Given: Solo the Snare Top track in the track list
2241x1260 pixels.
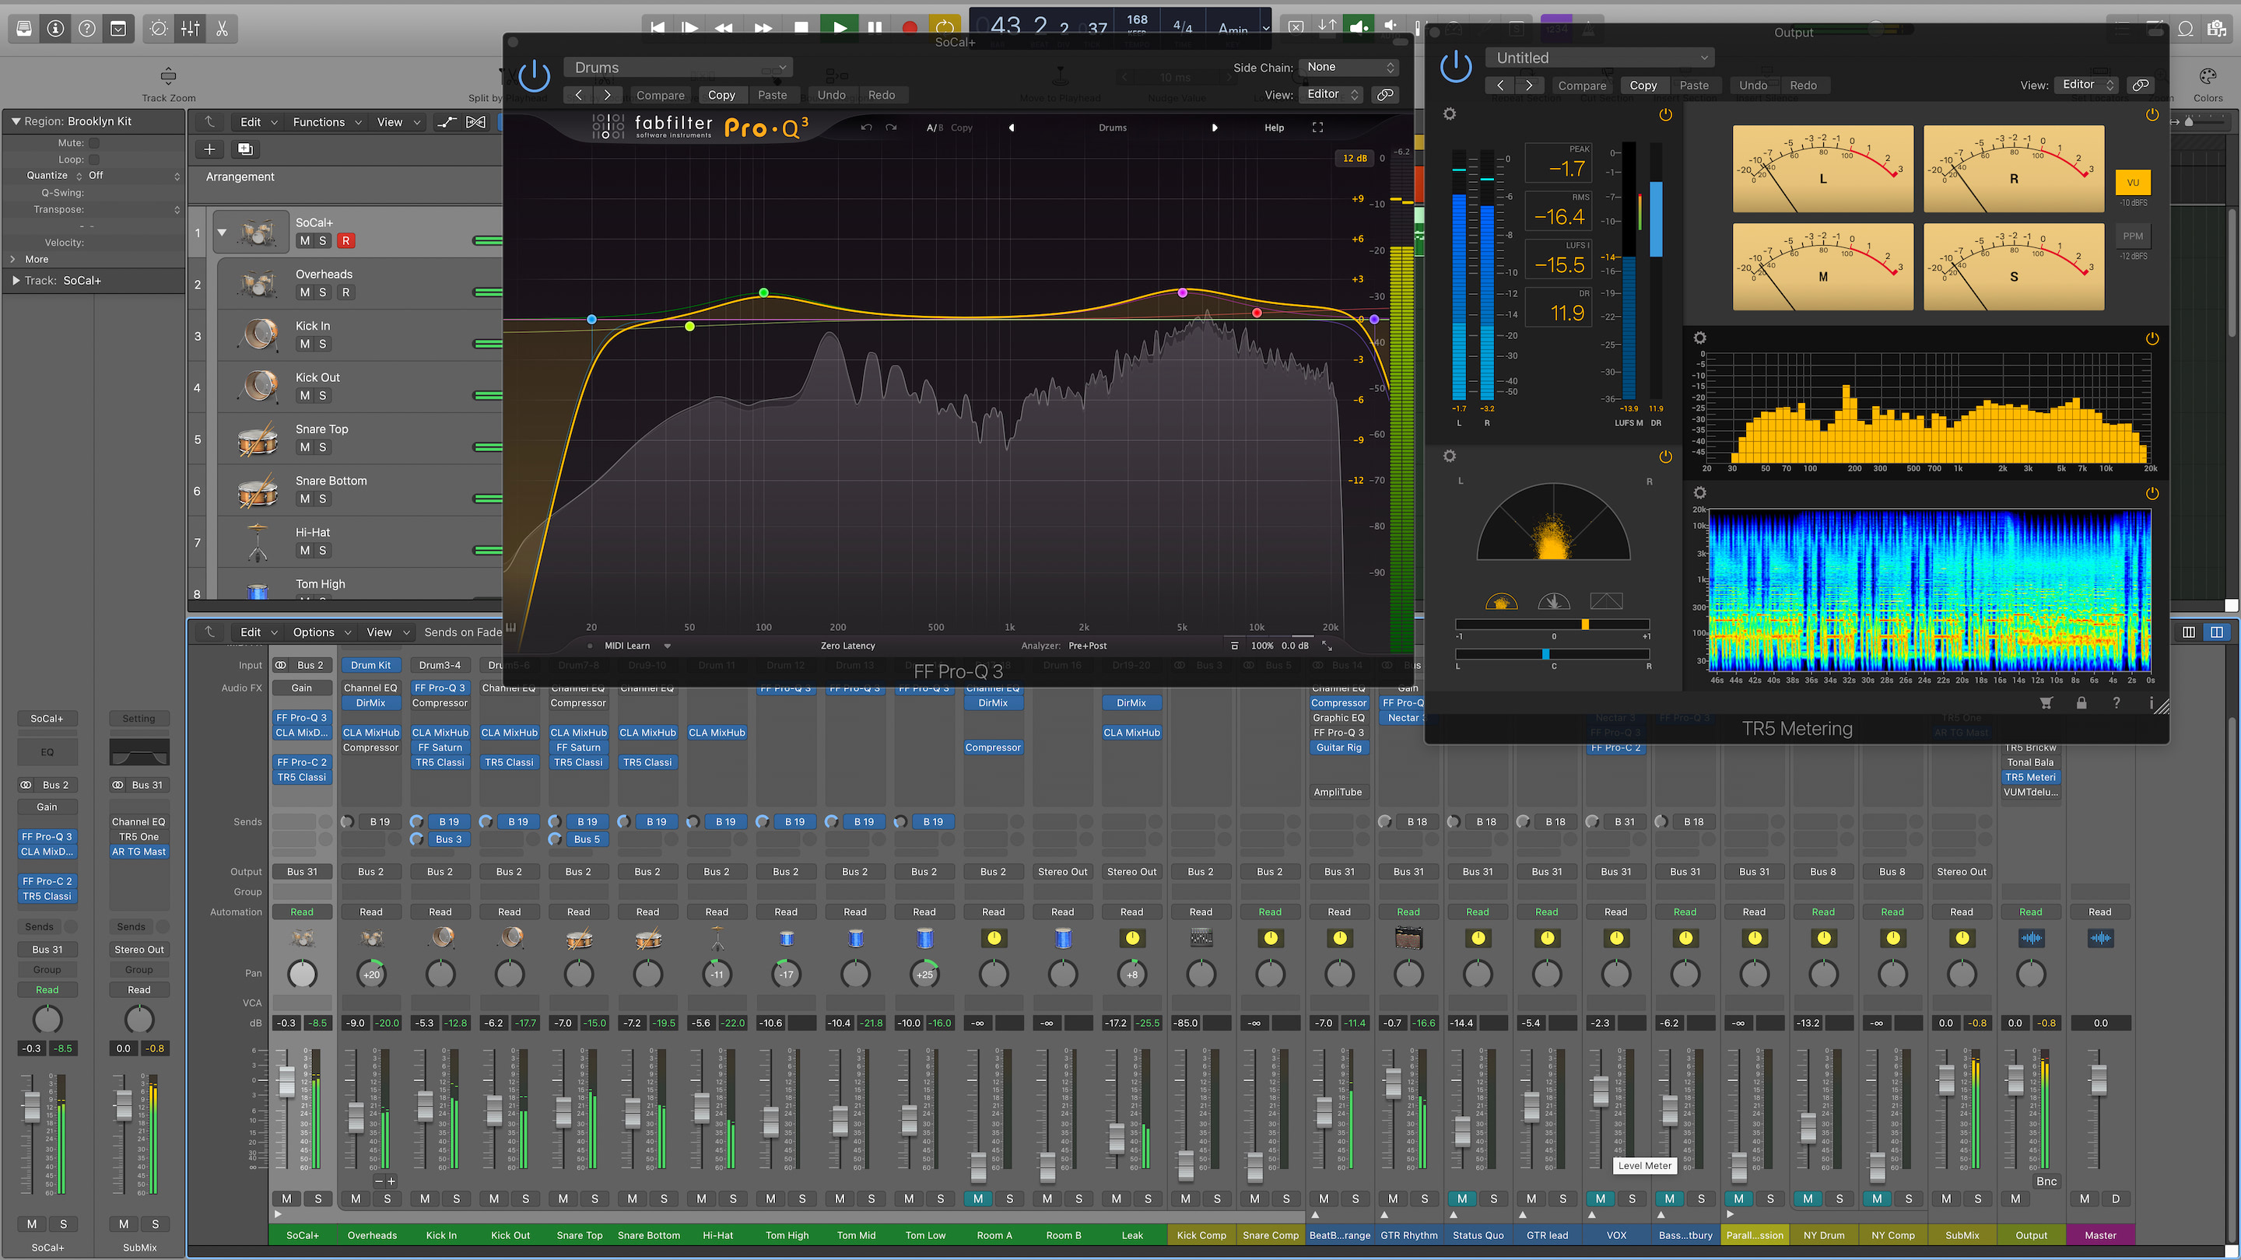Looking at the screenshot, I should (x=323, y=448).
